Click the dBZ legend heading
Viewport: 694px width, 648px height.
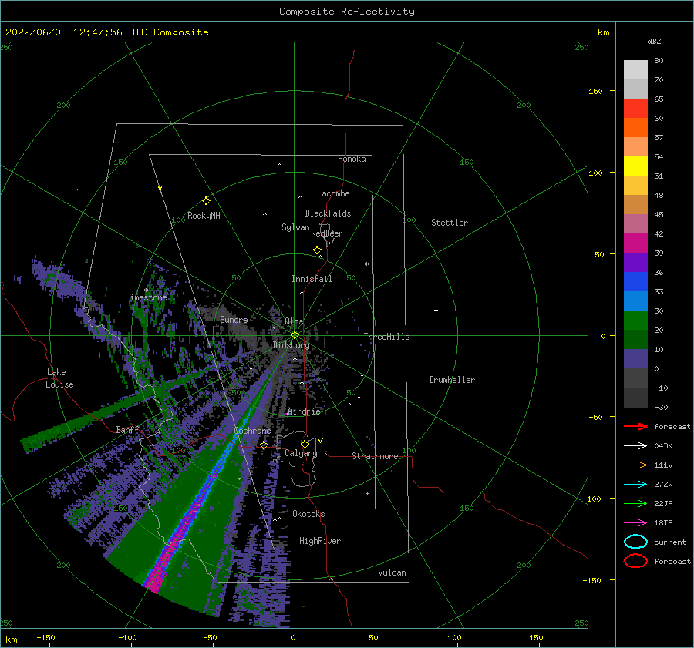[x=654, y=41]
